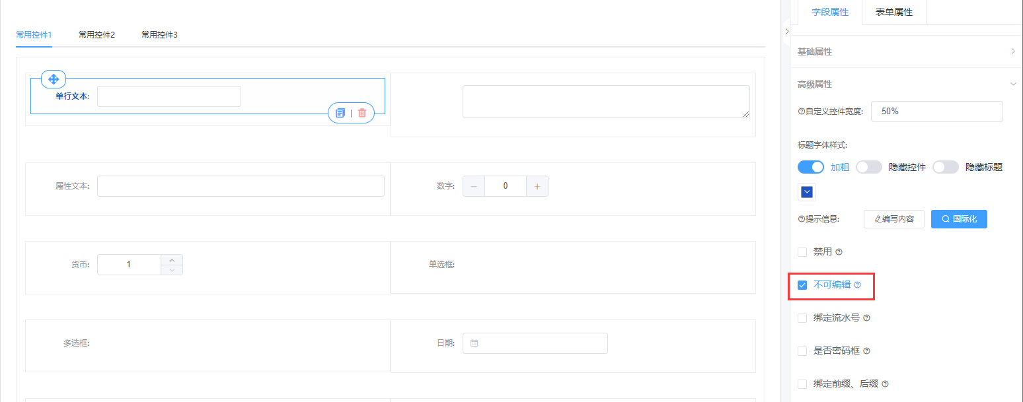
Task: Click the help icon beside 自定义控件宽度
Action: click(802, 112)
